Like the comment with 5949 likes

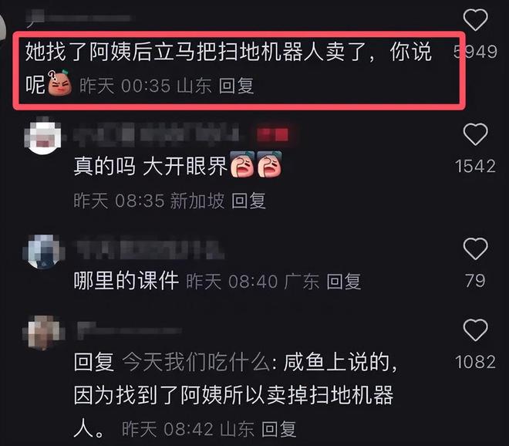tap(475, 20)
